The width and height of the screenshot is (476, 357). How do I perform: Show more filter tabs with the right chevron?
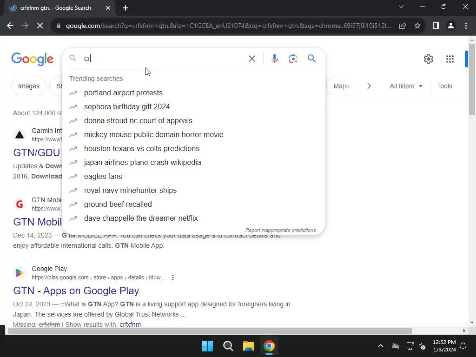369,86
